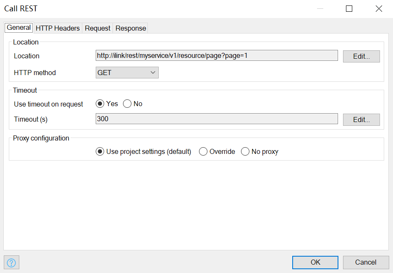393x273 pixels.
Task: Edit the Timeout value expression
Action: click(361, 120)
